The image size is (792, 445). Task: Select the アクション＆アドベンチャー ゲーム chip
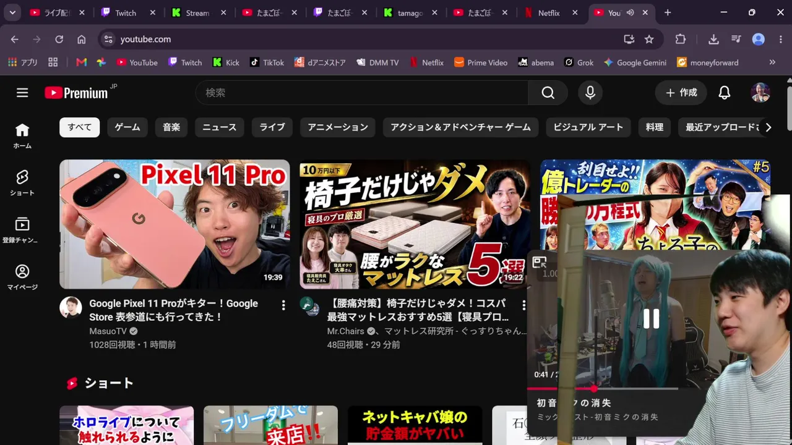(460, 127)
